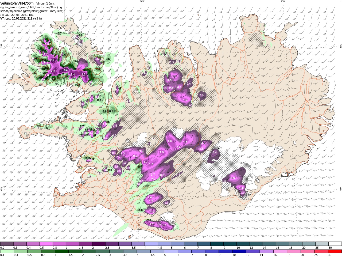The height and width of the screenshot is (257, 342).
Task: Pick the dusky mauve 0.2 swatch on the snow scale
Action: pyautogui.click(x=7, y=244)
